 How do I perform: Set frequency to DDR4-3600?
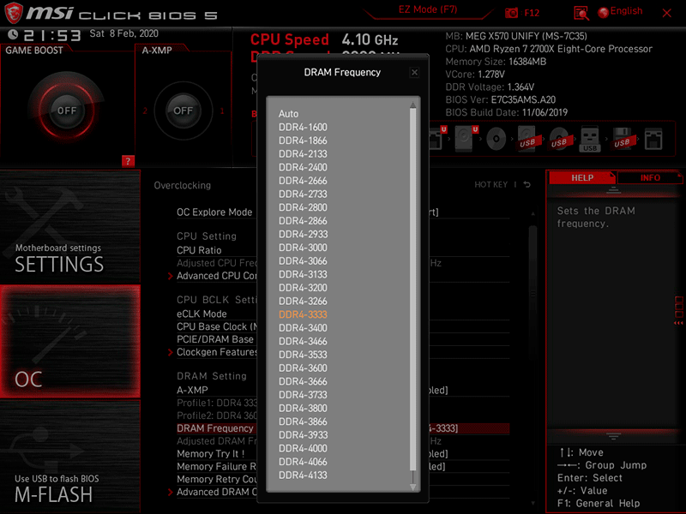pos(303,368)
